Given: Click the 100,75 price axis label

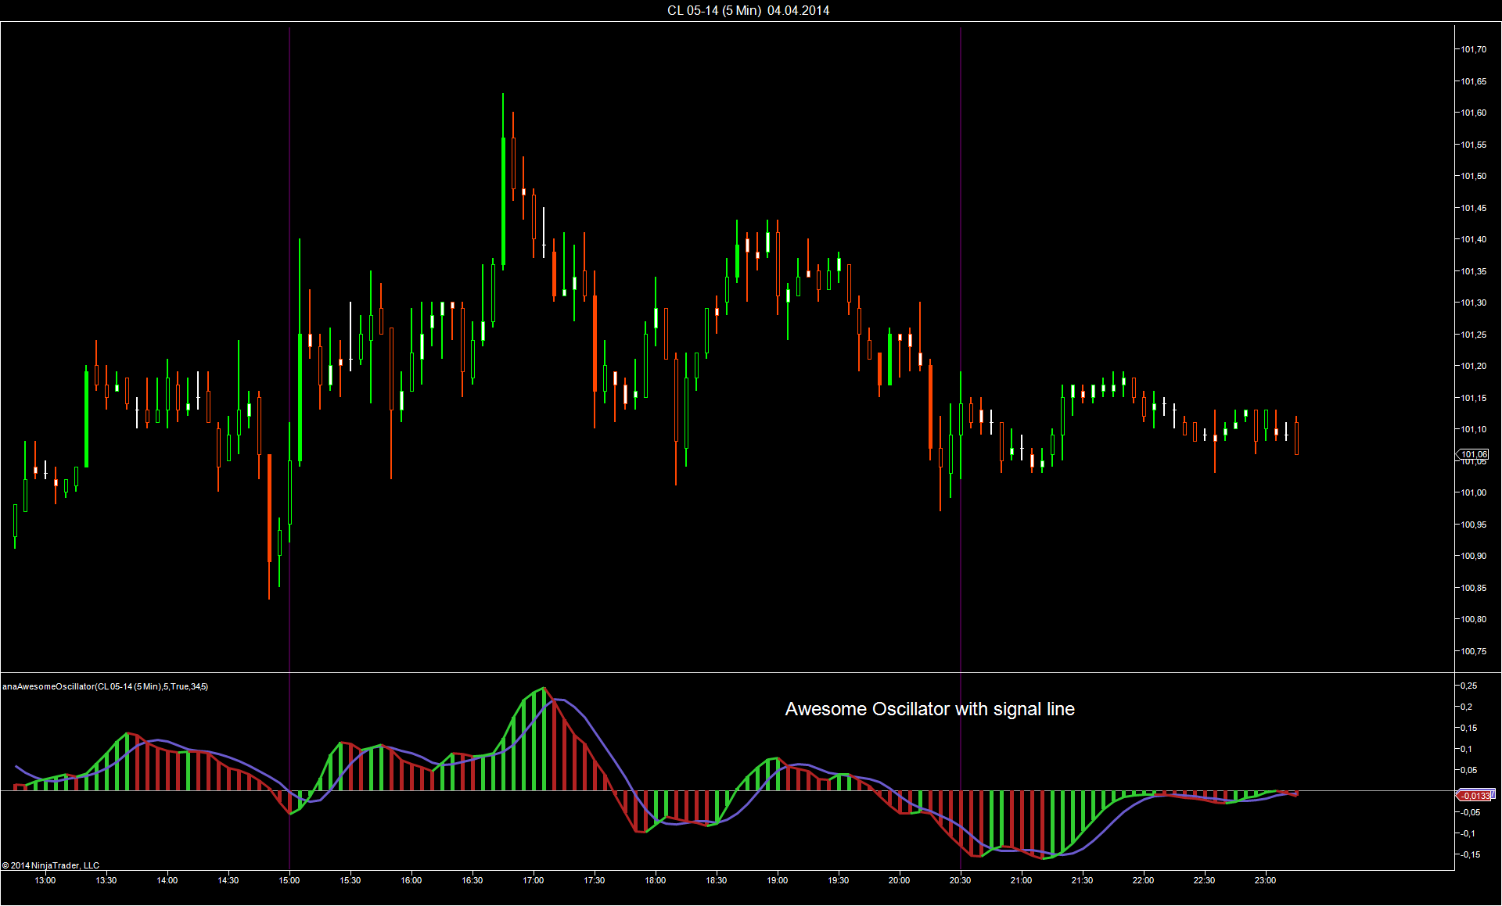Looking at the screenshot, I should pyautogui.click(x=1474, y=651).
